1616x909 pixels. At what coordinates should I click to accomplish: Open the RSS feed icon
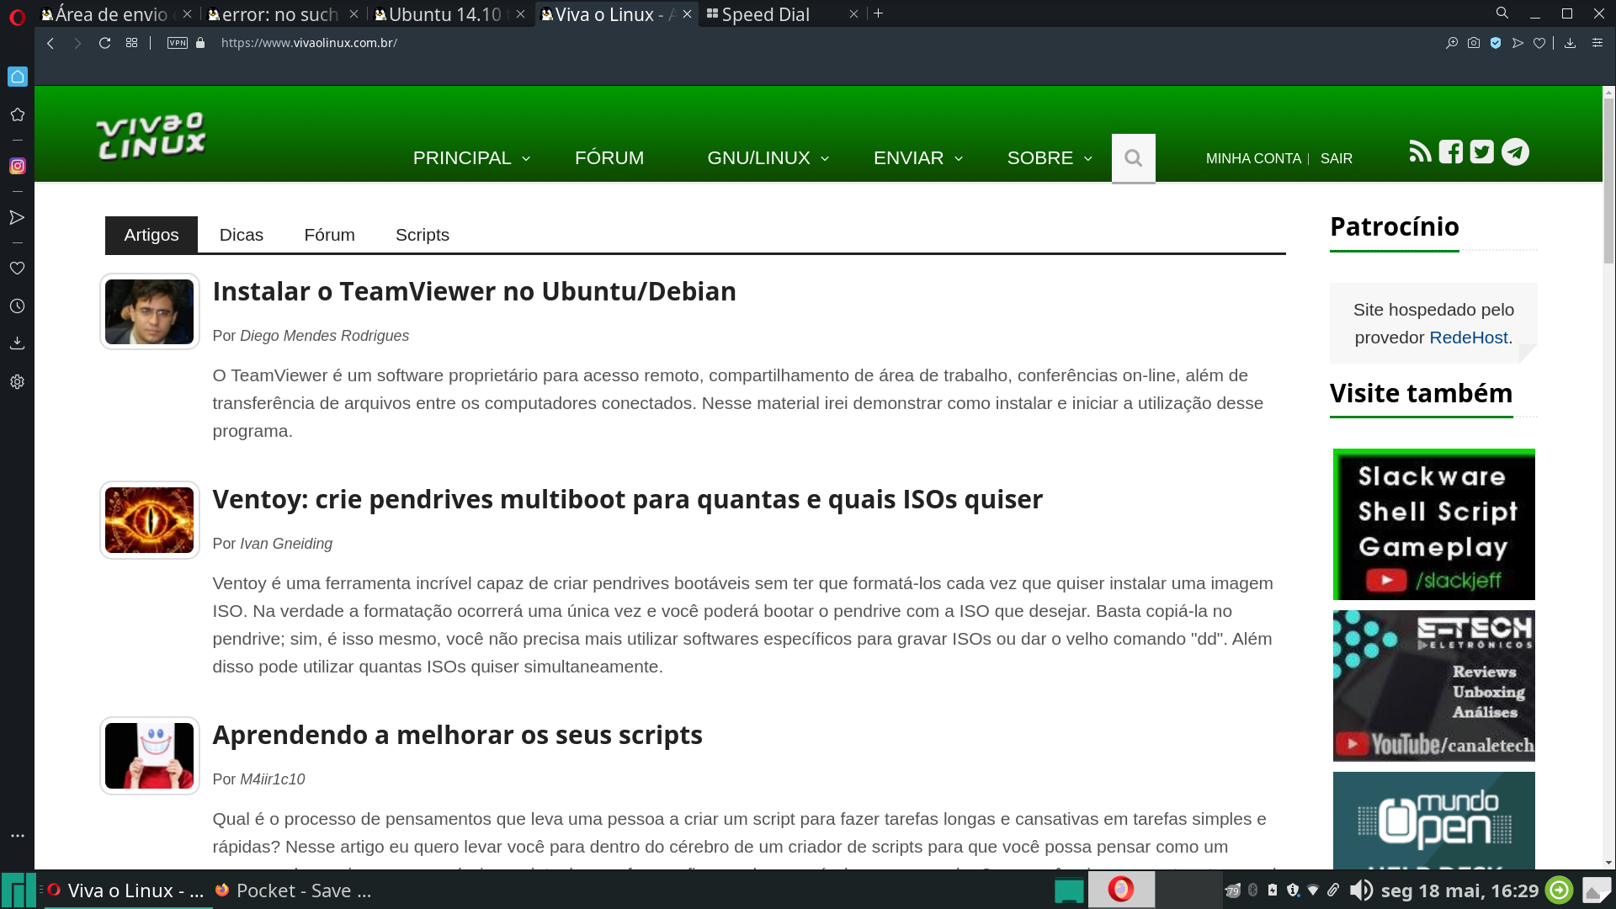click(x=1420, y=151)
